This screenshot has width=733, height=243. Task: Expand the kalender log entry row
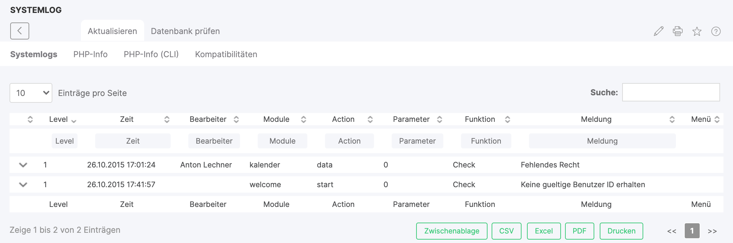coord(23,165)
